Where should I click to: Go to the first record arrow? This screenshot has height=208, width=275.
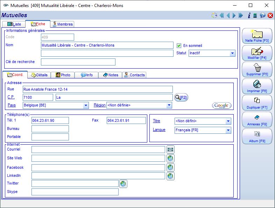222,15
